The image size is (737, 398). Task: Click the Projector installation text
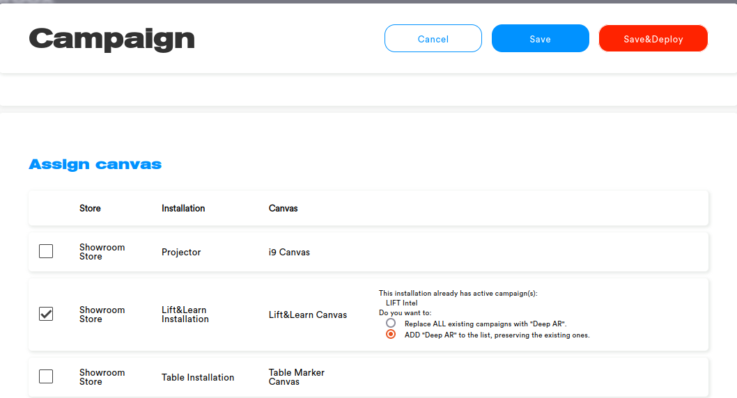pos(181,252)
